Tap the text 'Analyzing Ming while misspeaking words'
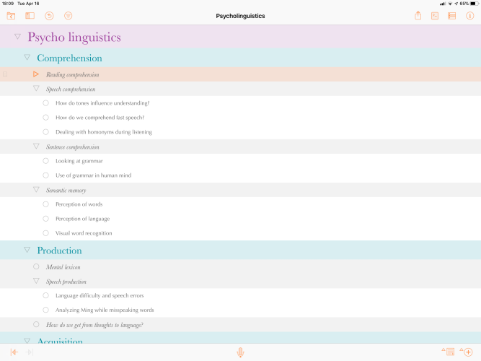 105,310
